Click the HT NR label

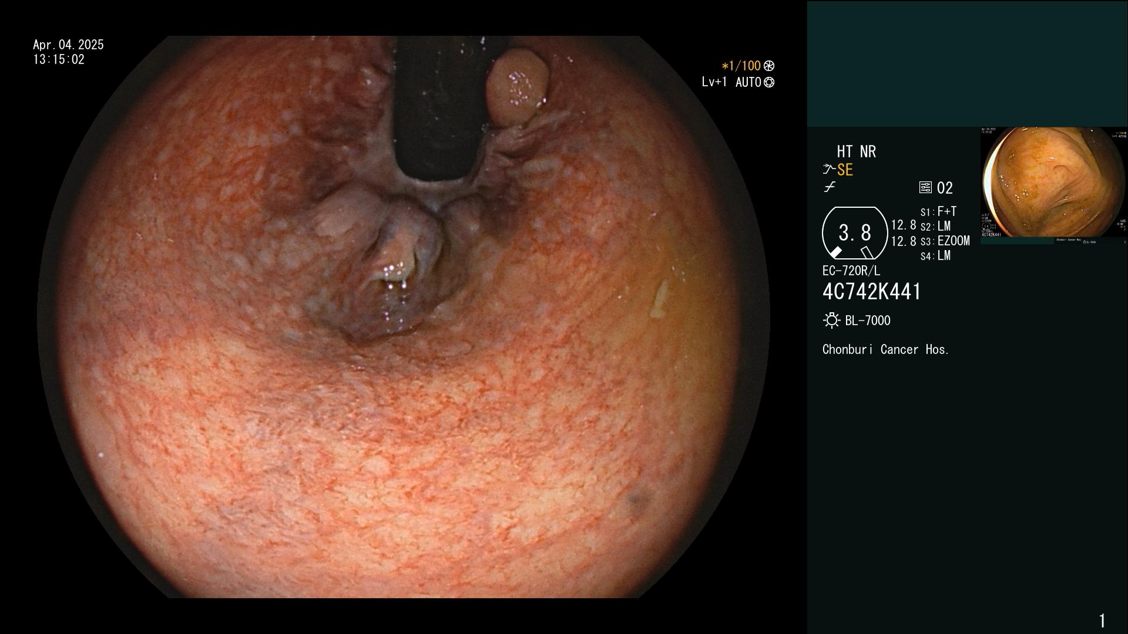tap(856, 151)
